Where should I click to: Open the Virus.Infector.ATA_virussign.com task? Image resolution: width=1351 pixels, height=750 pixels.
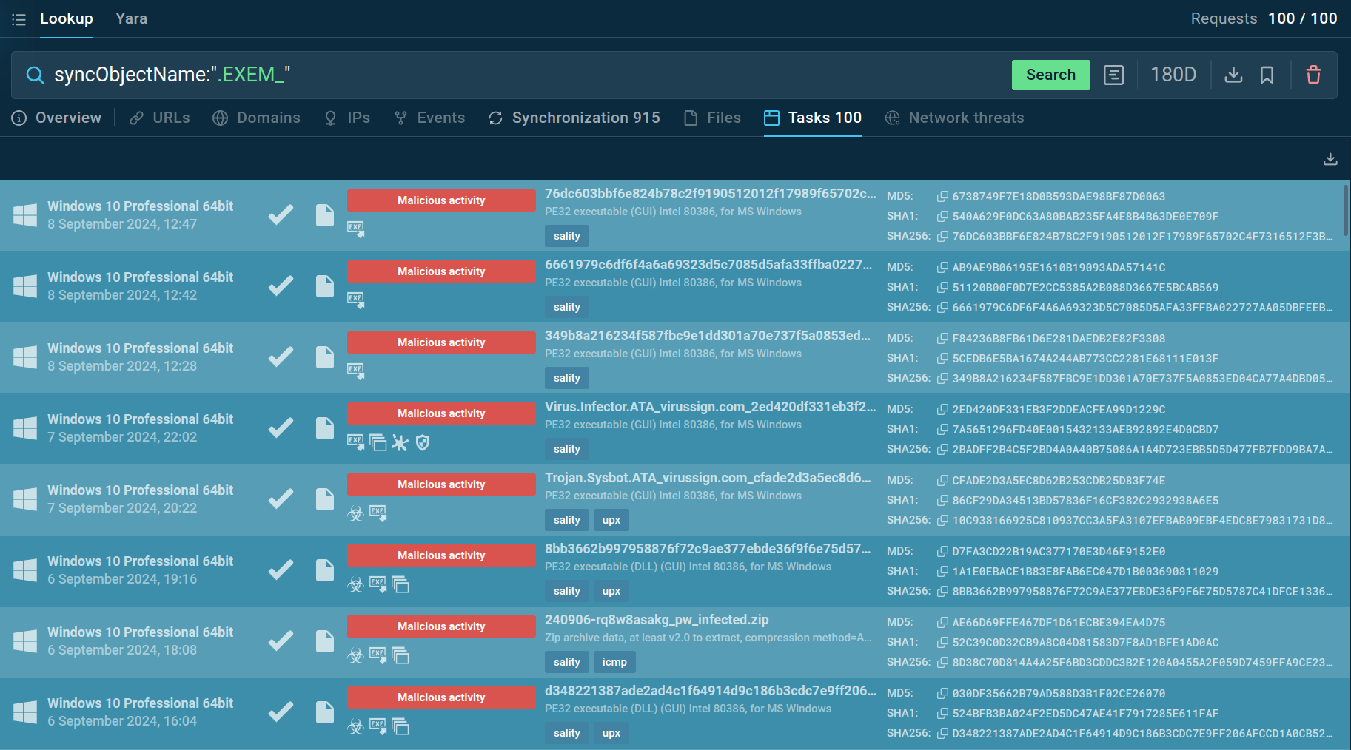tap(709, 407)
